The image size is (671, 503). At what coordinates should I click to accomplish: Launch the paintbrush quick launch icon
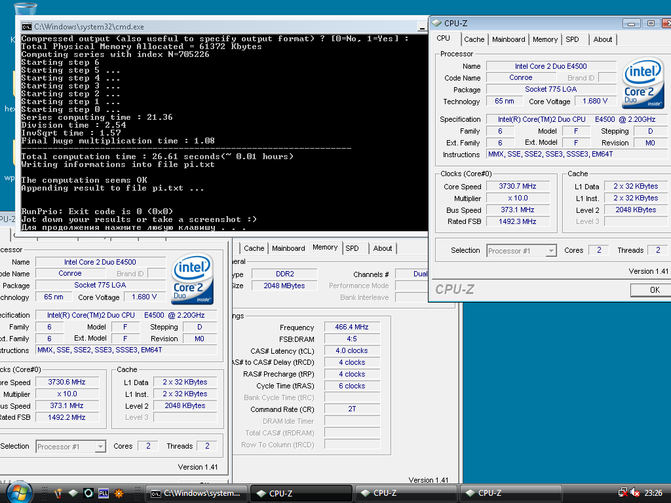58,493
